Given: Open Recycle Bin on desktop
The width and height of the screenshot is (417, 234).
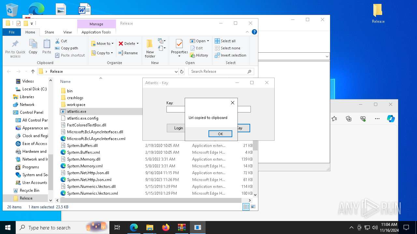Looking at the screenshot, I should pyautogui.click(x=12, y=10).
